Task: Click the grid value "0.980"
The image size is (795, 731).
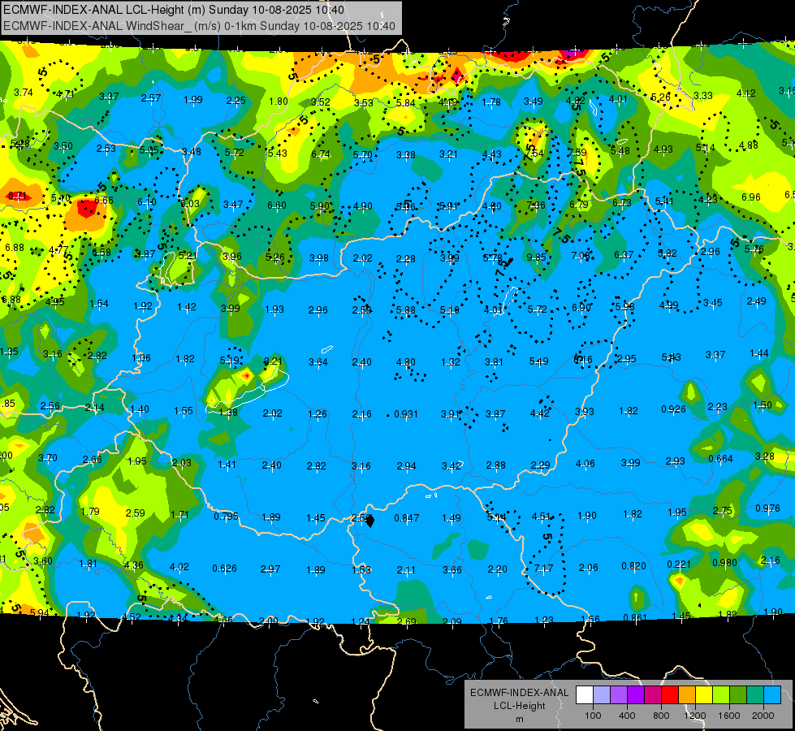Action: tap(724, 562)
